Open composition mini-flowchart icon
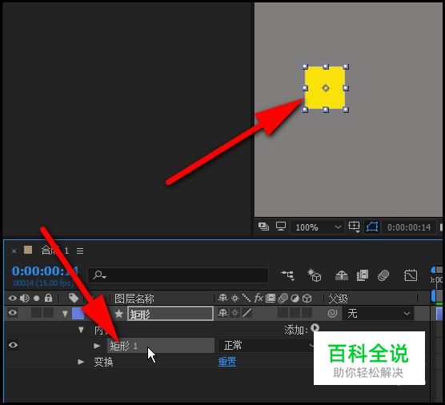 click(x=288, y=275)
